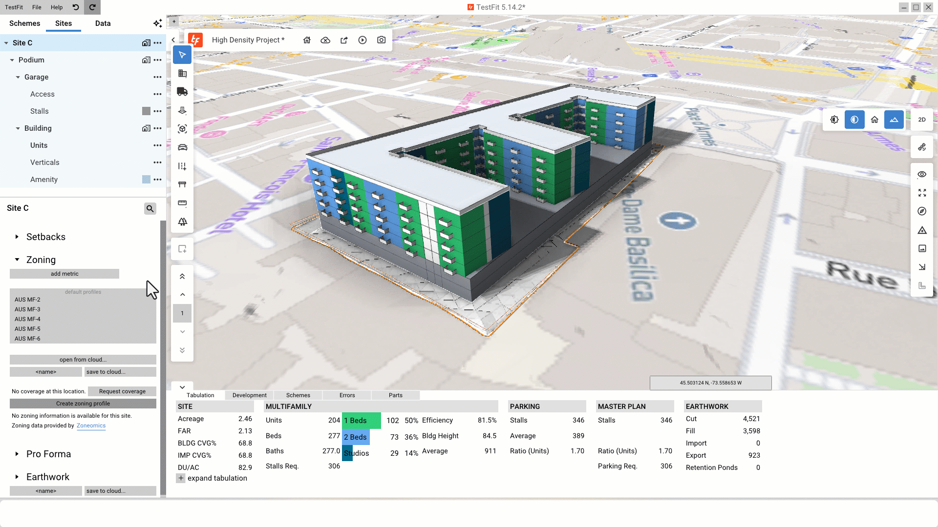
Task: Click the Create zoning profile button
Action: 83,404
